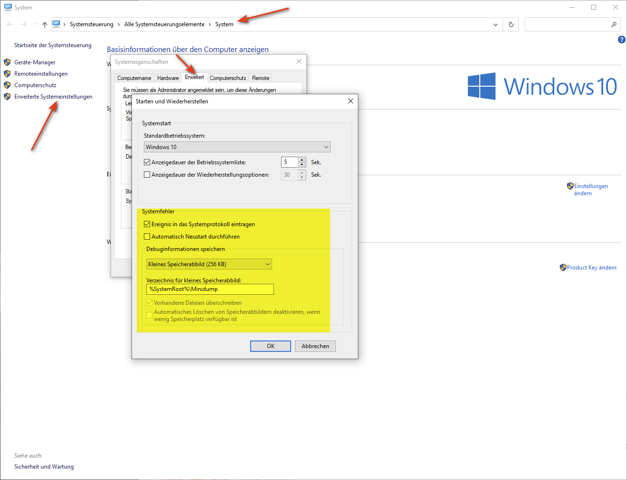The width and height of the screenshot is (627, 480).
Task: Switch to the Hardware tab
Action: click(x=168, y=78)
